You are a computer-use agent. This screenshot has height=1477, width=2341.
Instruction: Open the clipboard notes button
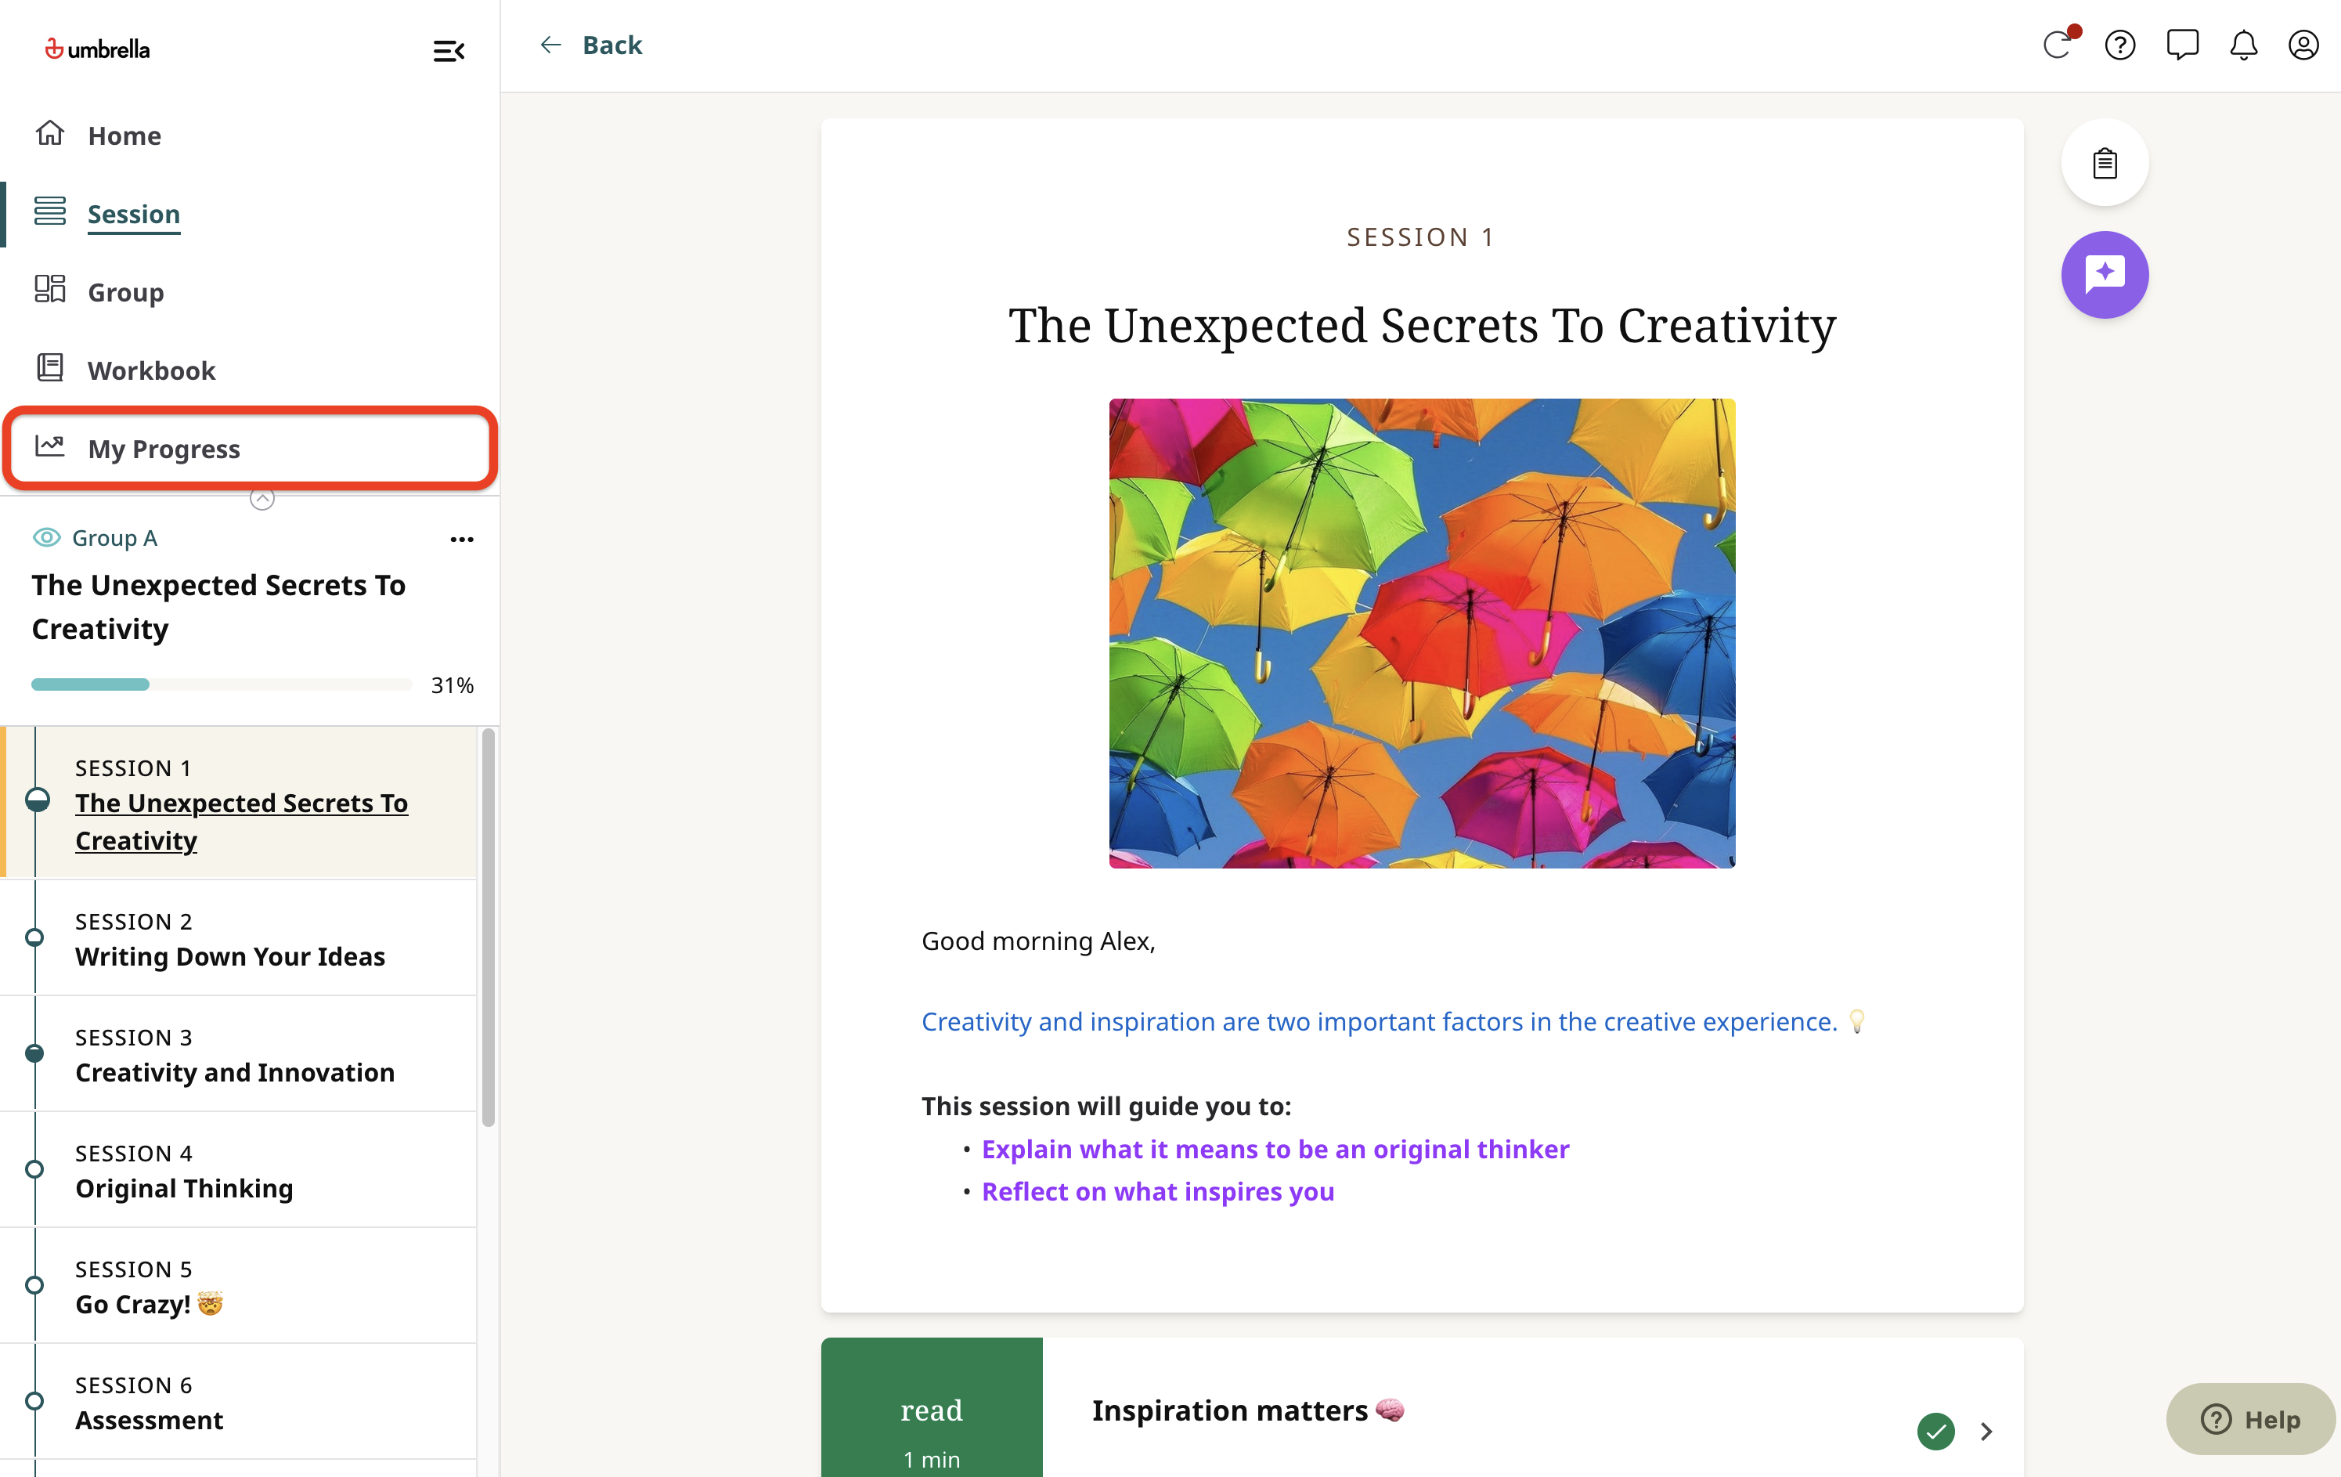coord(2105,162)
